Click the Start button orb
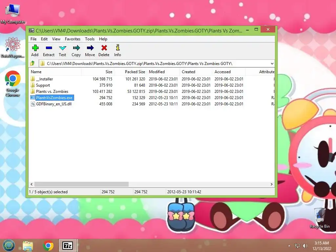This screenshot has height=252, width=336. pos(9,245)
